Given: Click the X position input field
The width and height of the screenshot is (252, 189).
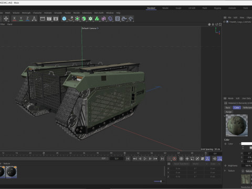Looking at the screenshot, I should click(178, 169).
